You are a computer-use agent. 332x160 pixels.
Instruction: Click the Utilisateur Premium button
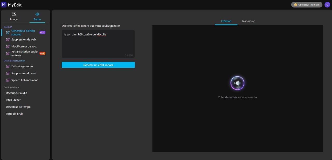(x=307, y=5)
